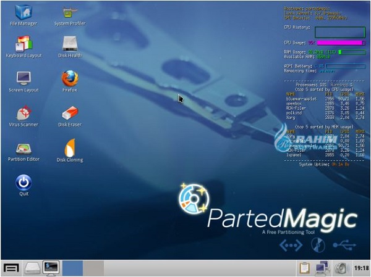Click the 'Remaining time' line
The image size is (371, 277).
[x=309, y=71]
